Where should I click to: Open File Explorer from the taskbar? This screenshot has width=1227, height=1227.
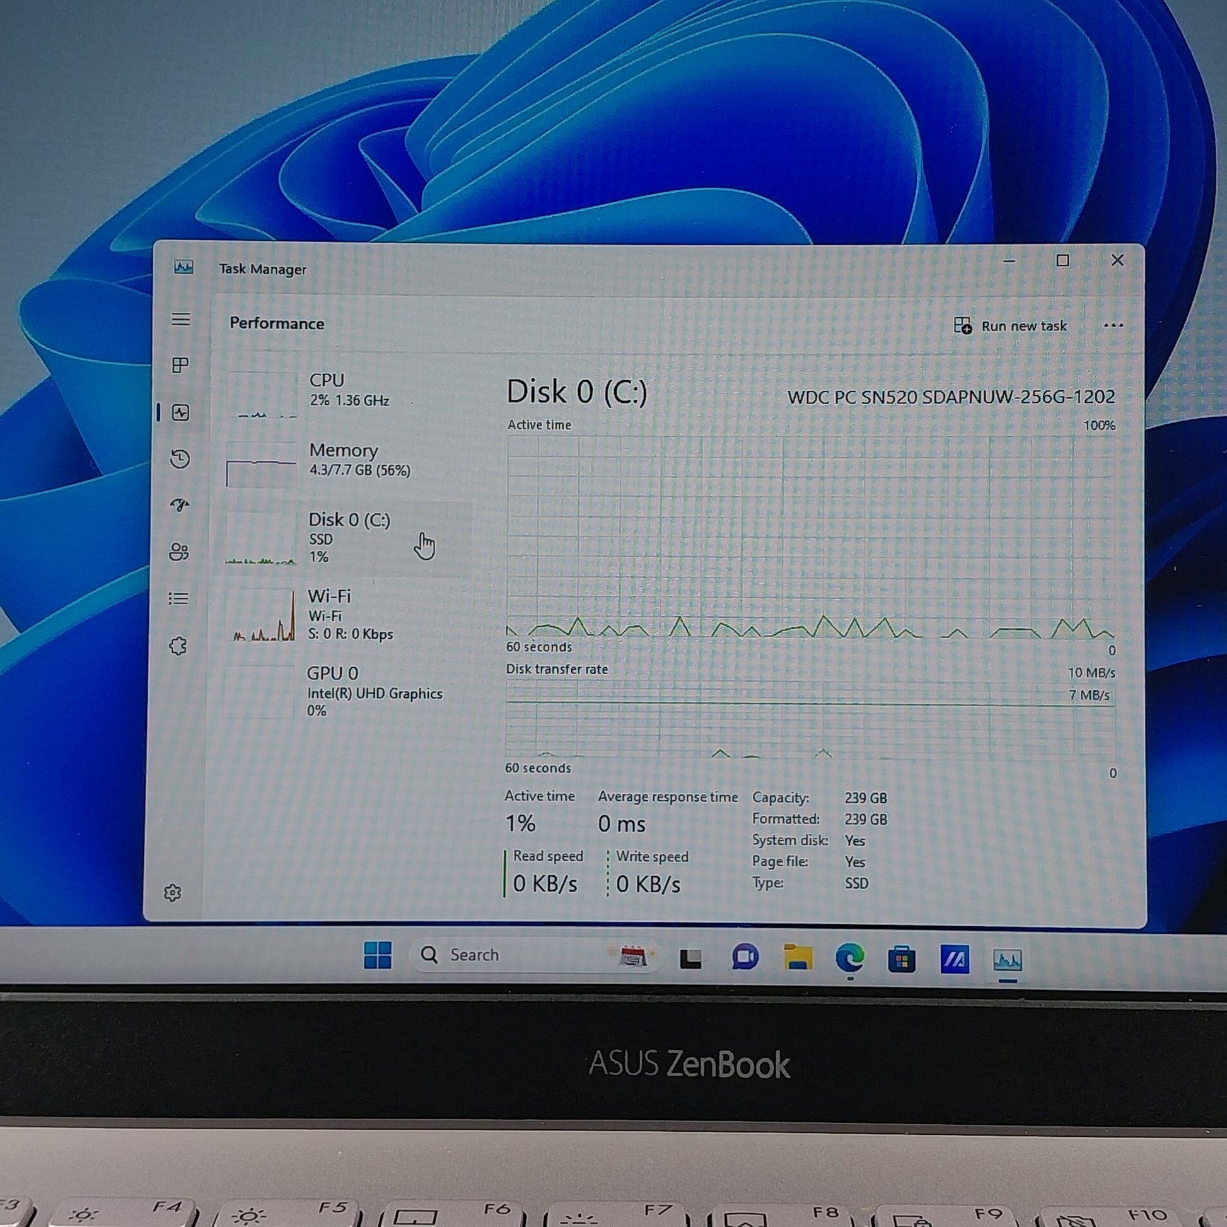[x=798, y=957]
